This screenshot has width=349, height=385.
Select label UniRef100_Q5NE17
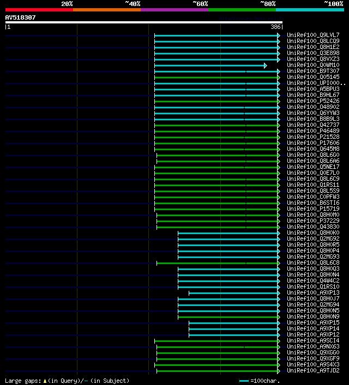tap(313, 167)
